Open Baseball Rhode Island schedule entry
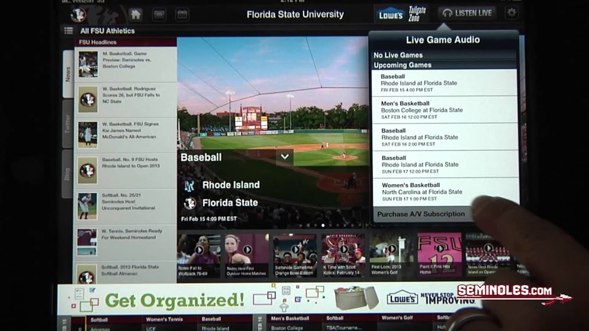589x331 pixels. [x=225, y=323]
